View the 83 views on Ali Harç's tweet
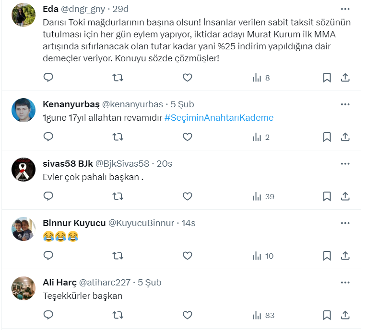Screen dimensions: 367x330 point(263,315)
